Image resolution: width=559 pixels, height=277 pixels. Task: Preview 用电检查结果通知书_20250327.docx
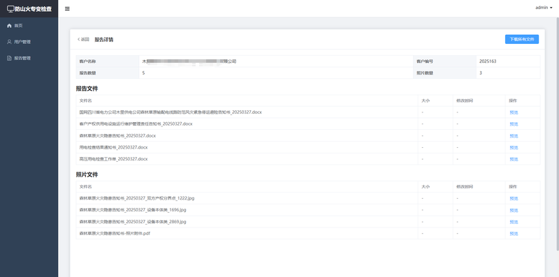514,148
